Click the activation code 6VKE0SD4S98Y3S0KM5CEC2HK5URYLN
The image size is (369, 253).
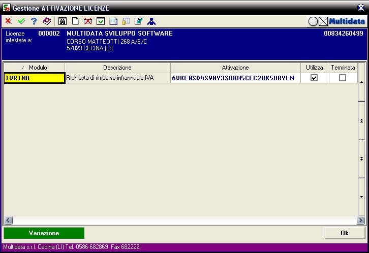click(x=233, y=78)
